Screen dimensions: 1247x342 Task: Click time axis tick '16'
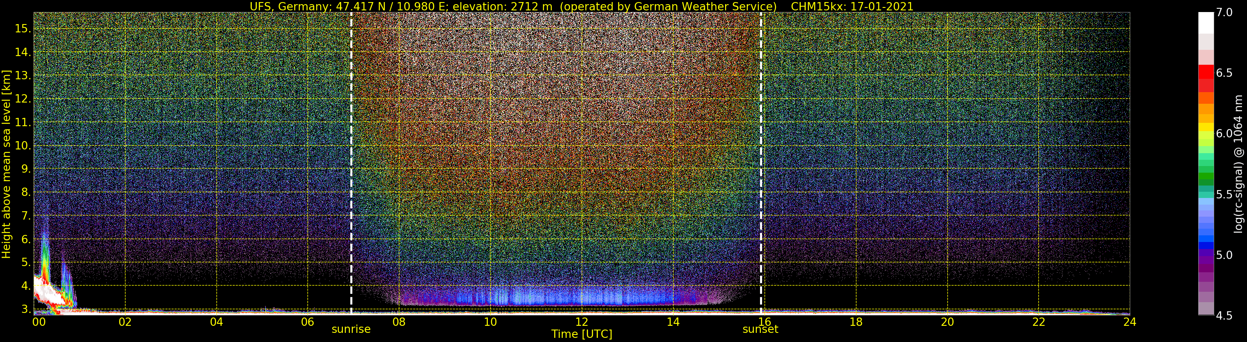(765, 322)
